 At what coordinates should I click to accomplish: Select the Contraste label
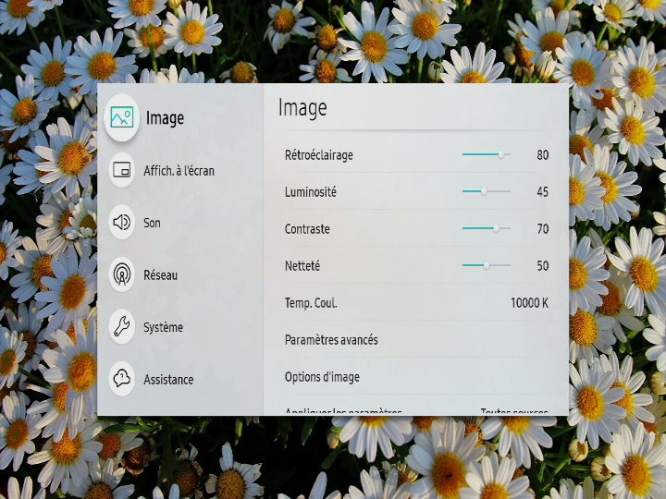307,229
